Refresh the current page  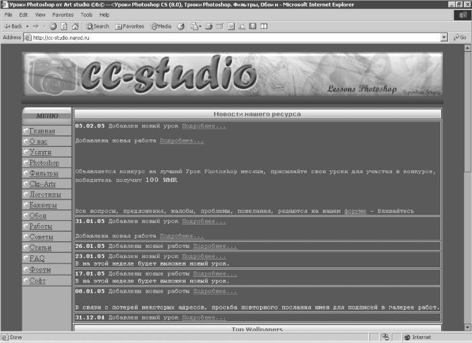click(x=64, y=26)
